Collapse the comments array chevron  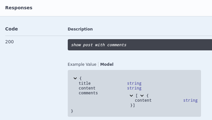coord(131,96)
